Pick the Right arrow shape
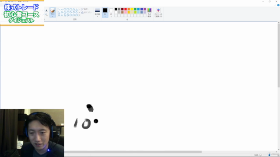Screen dimensions: 280x157 click(71, 12)
